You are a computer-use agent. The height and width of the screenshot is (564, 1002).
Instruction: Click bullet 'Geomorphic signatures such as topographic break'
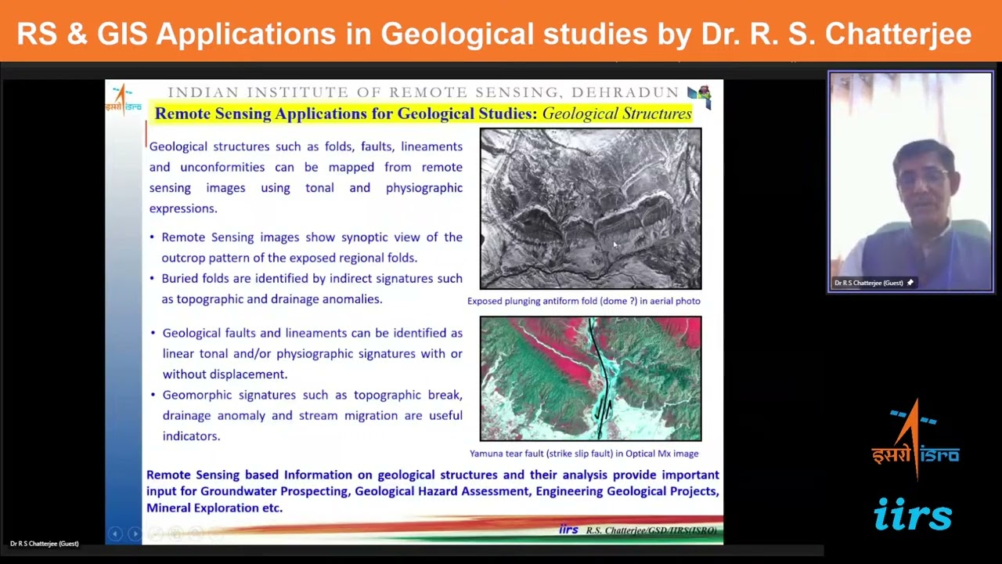click(307, 415)
